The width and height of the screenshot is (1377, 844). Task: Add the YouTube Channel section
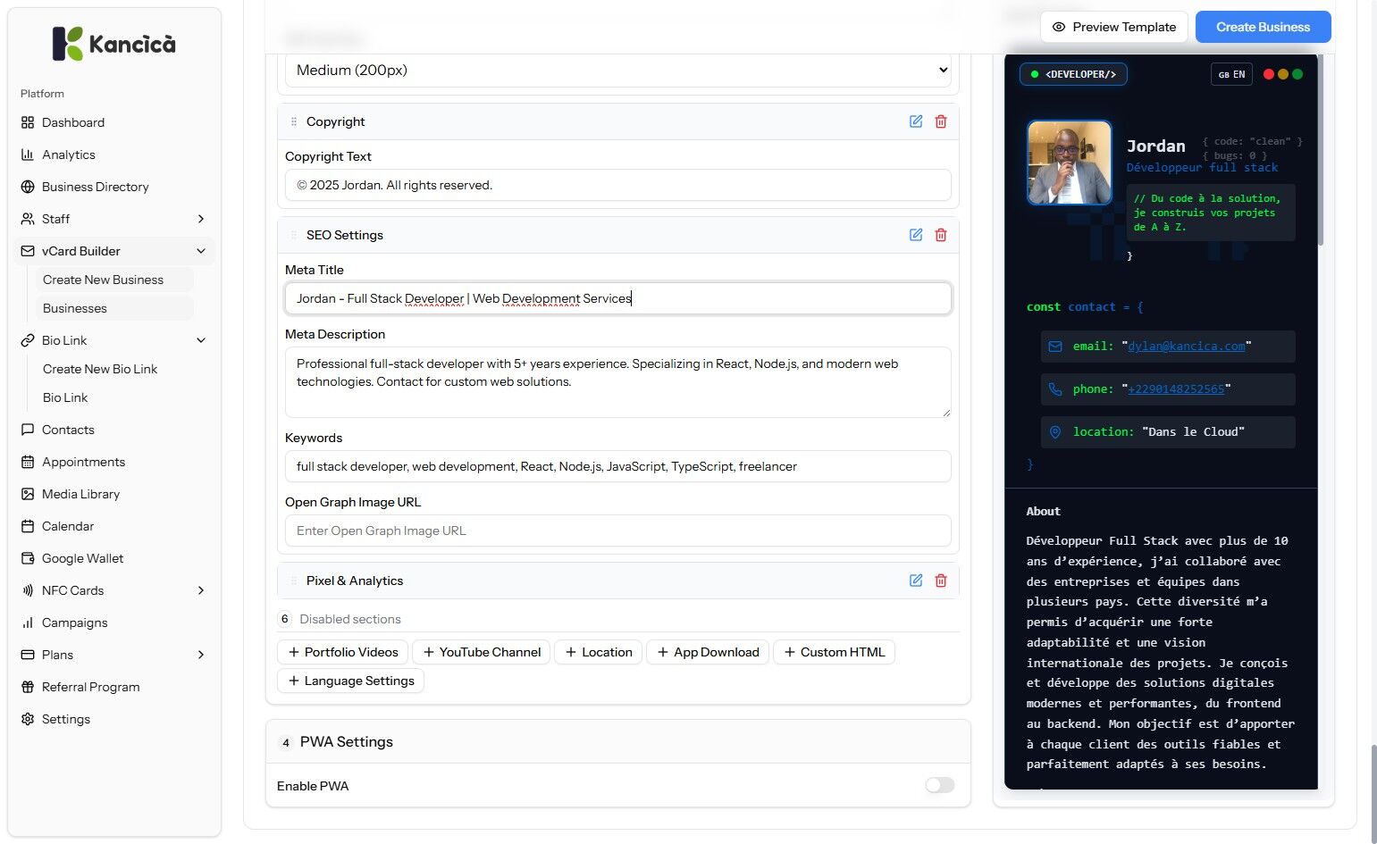pyautogui.click(x=482, y=652)
